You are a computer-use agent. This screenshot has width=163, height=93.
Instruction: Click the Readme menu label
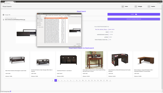[153, 6]
